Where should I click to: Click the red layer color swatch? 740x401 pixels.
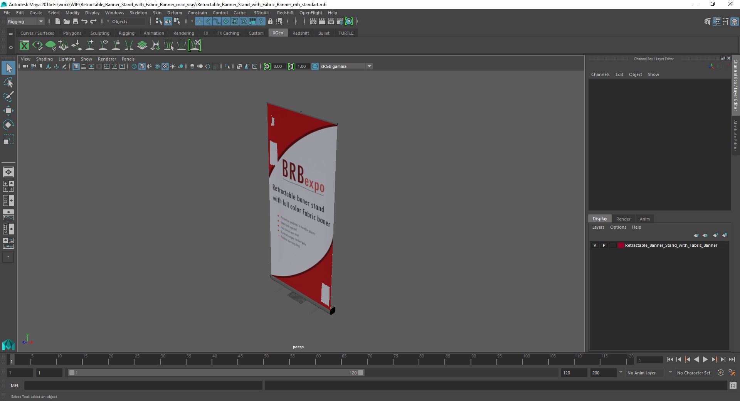point(621,245)
